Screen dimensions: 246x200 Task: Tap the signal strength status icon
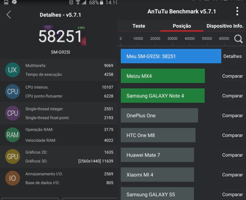(x=84, y=2)
